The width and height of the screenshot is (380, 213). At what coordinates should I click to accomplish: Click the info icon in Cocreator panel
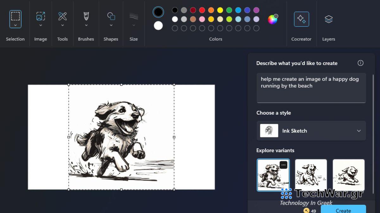(x=360, y=63)
